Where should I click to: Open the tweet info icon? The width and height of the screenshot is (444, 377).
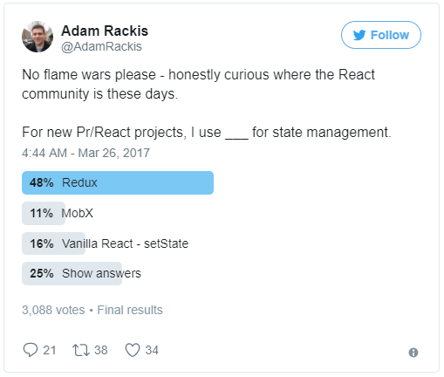point(413,353)
